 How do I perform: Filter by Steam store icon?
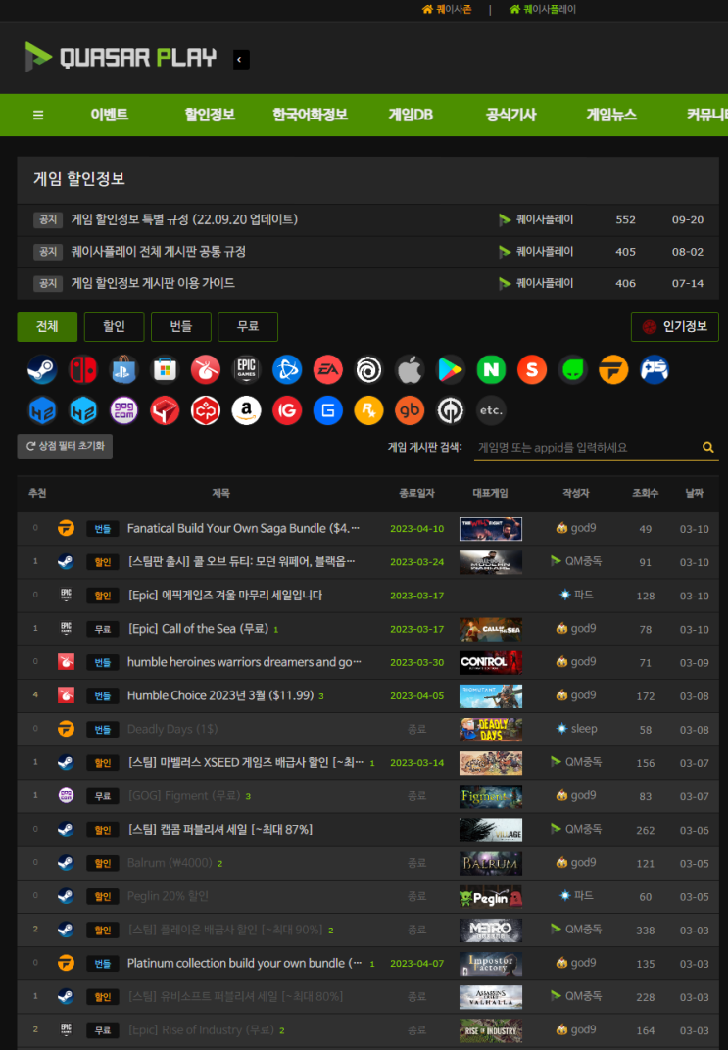coord(41,369)
